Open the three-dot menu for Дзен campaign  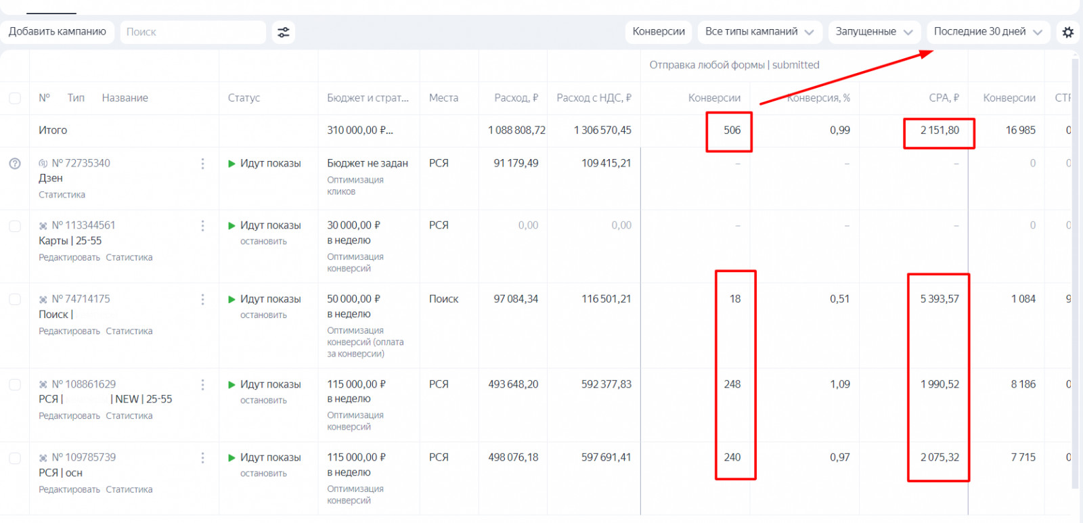(x=202, y=164)
